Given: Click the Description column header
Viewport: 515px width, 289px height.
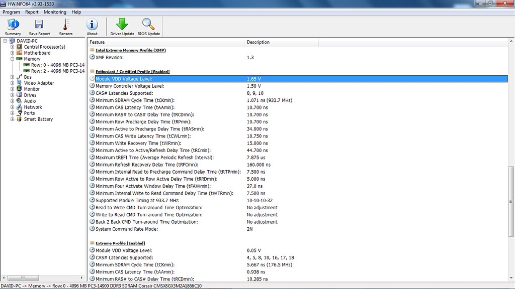Looking at the screenshot, I should point(282,42).
